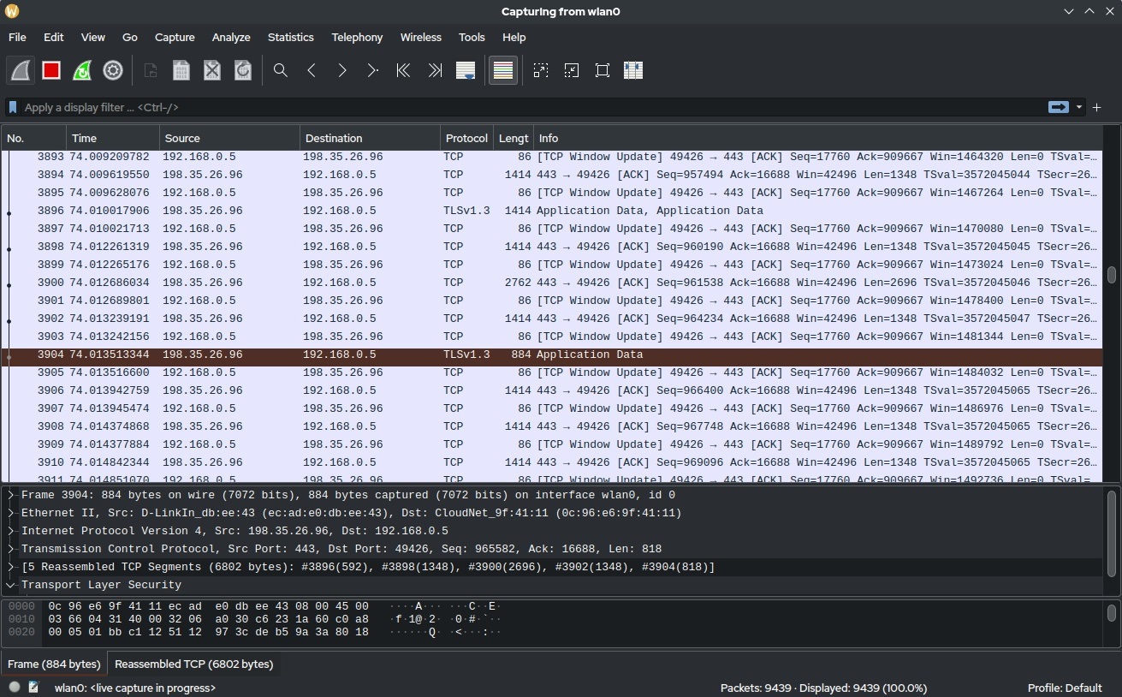Click the expert information indicator circle
1122x697 pixels.
pos(15,687)
